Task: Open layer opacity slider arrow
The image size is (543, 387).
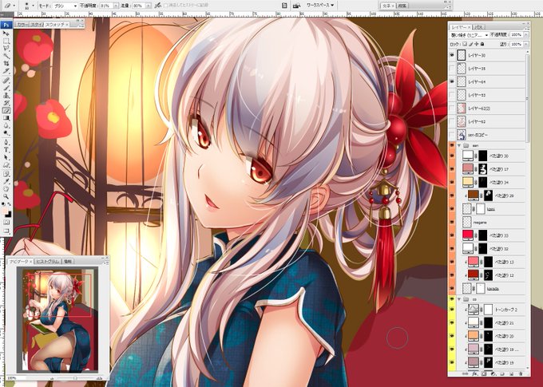Action: pos(526,35)
